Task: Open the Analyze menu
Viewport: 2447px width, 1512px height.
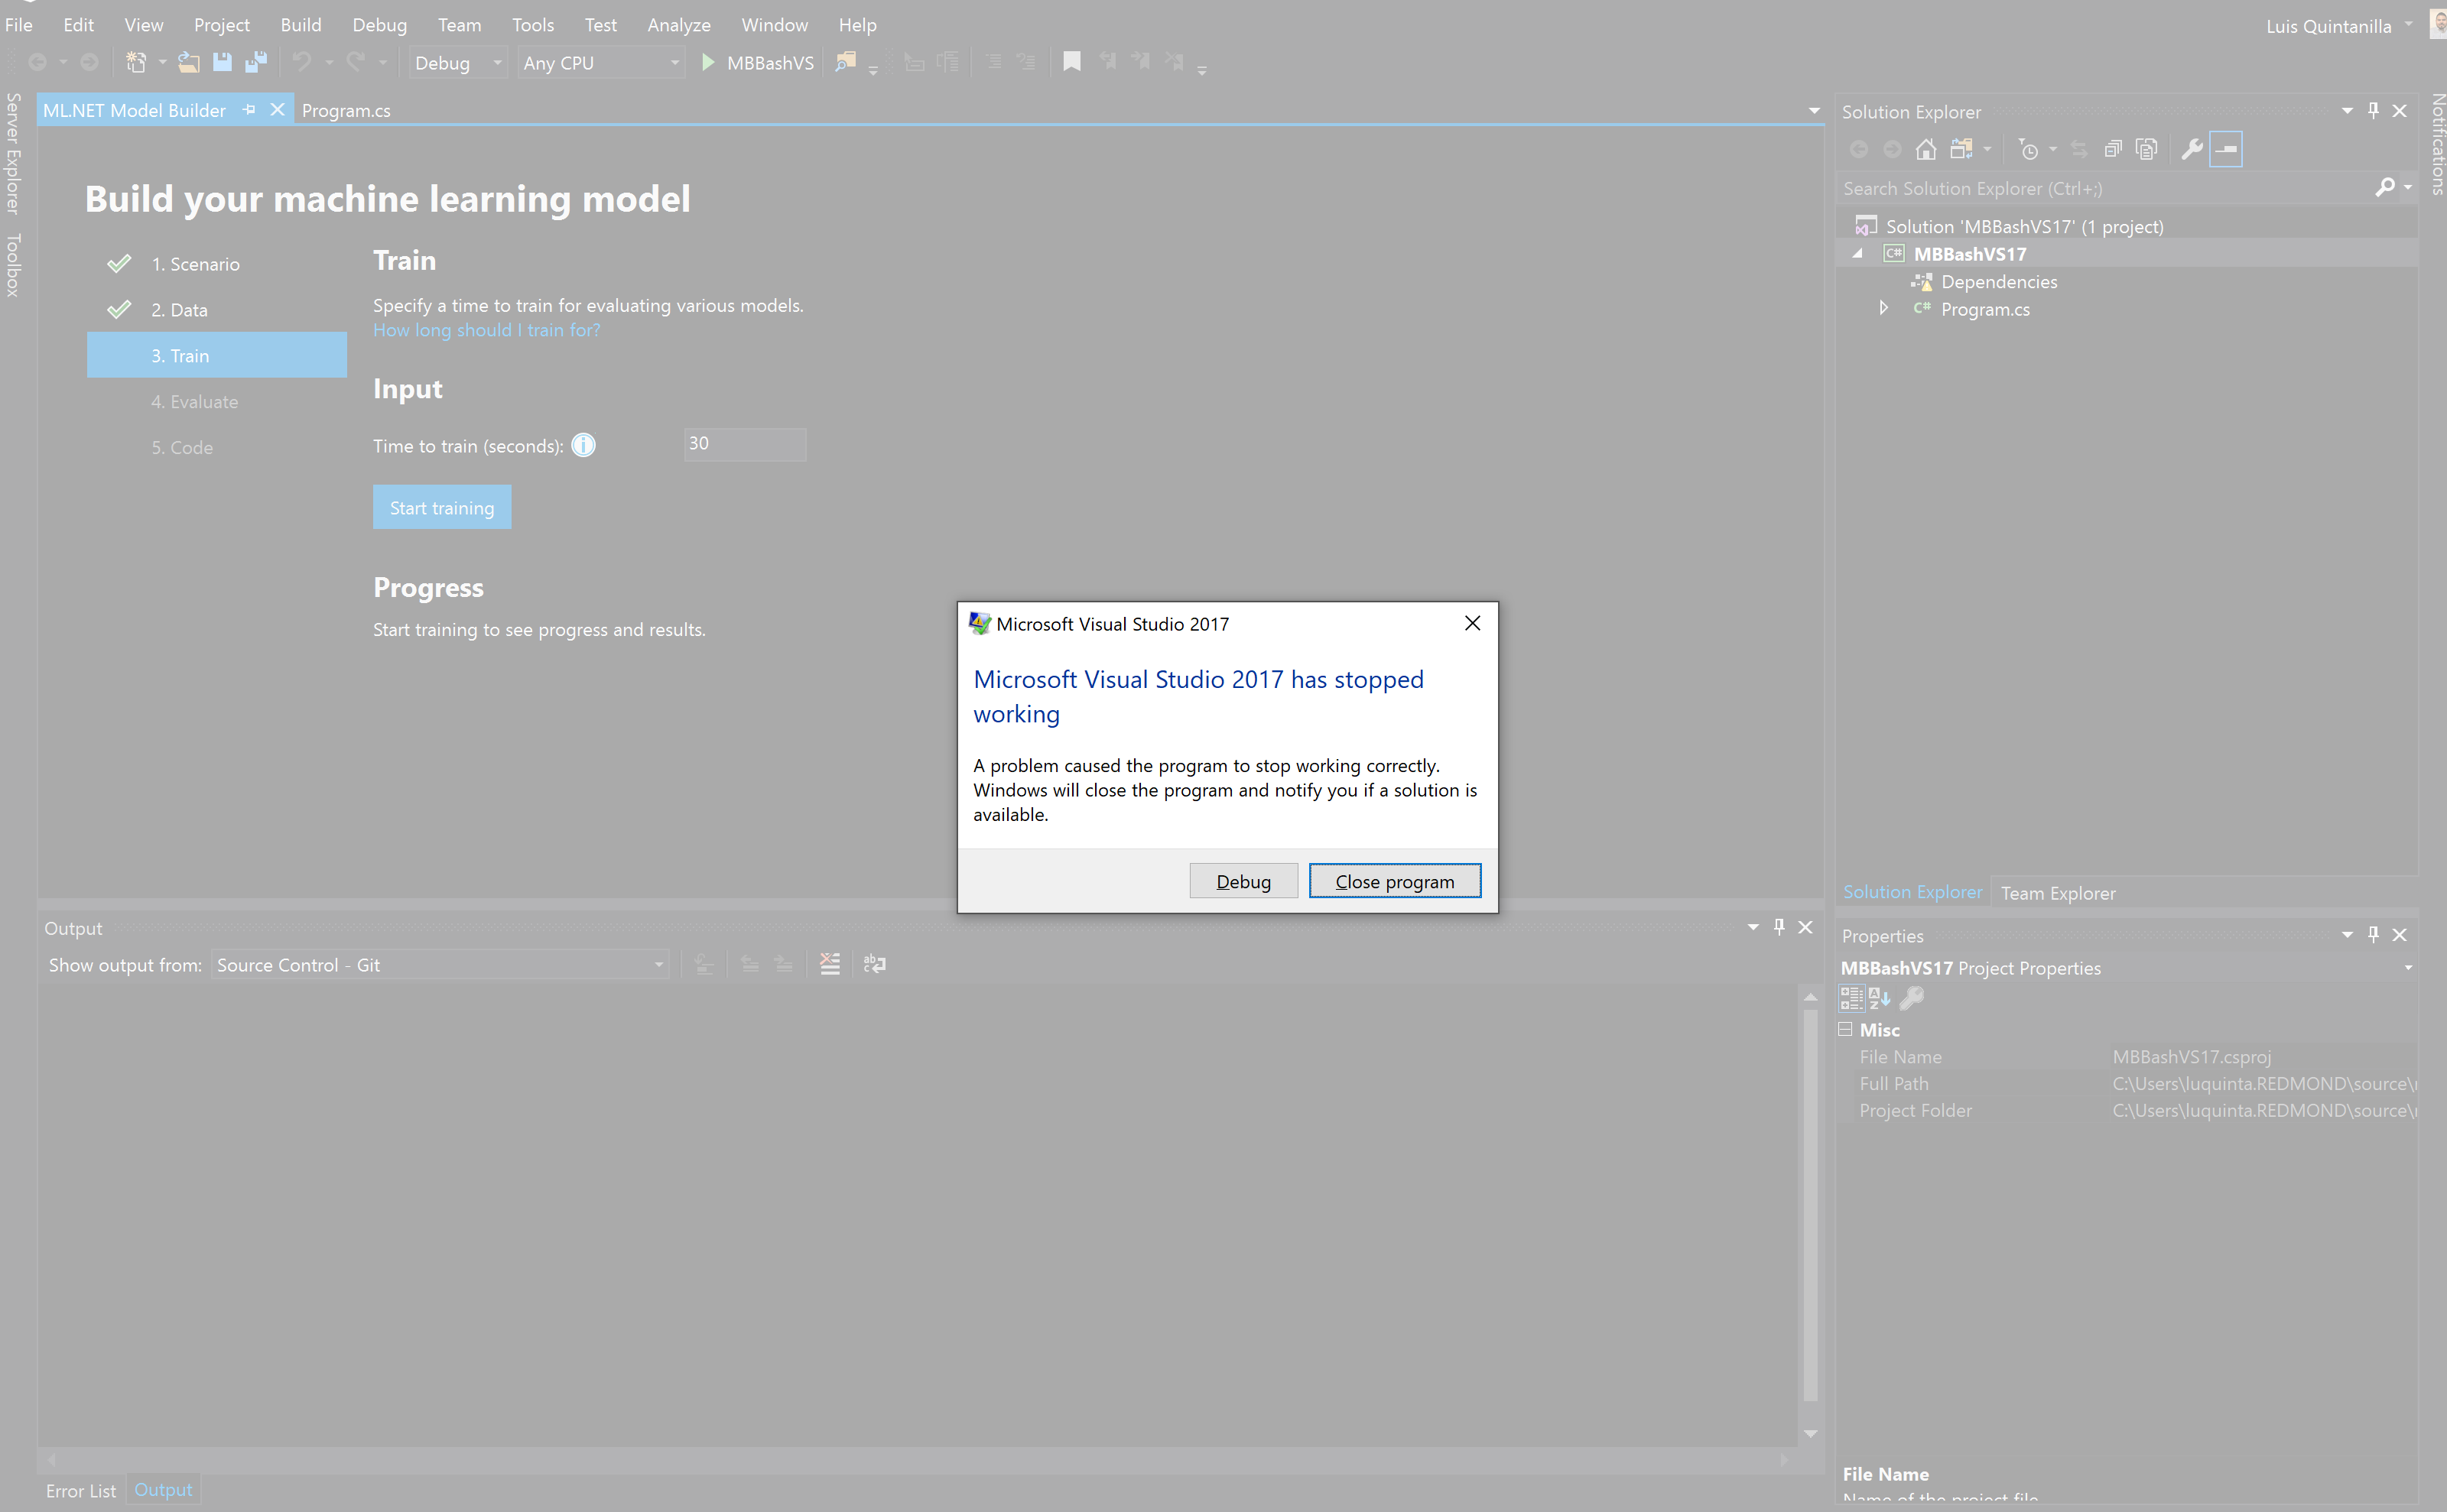Action: [x=678, y=25]
